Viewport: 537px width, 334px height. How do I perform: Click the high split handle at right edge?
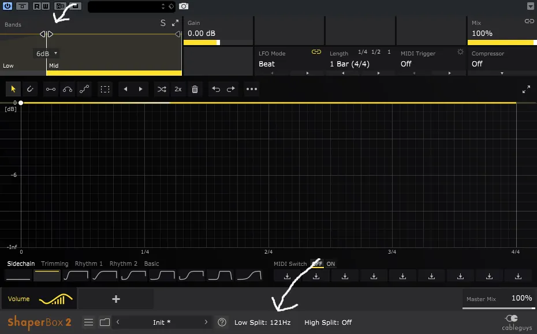tap(177, 34)
